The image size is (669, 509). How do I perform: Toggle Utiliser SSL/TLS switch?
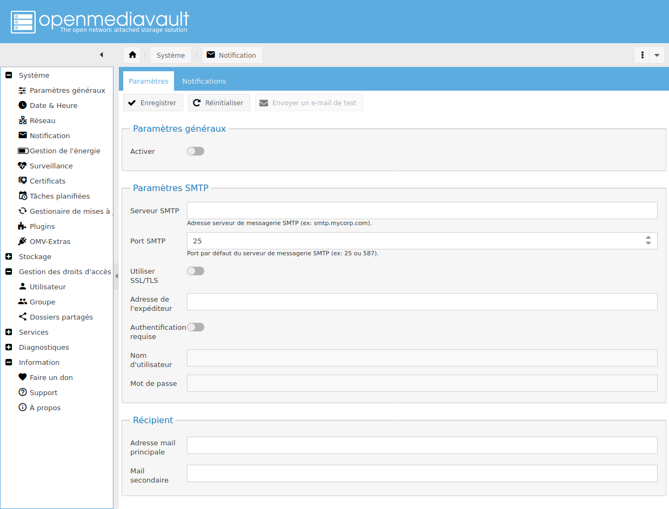click(196, 271)
